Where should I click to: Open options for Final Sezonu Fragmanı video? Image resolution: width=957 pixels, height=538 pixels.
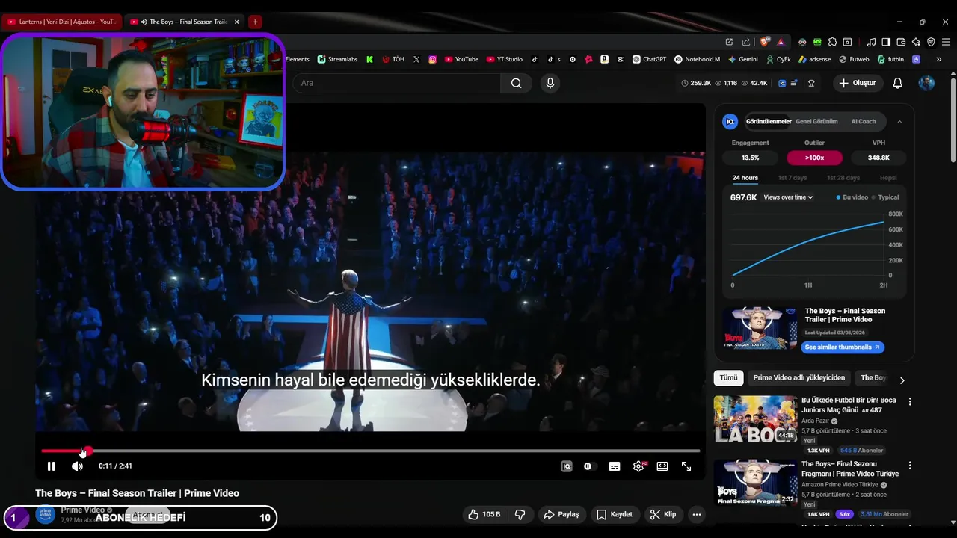tap(910, 466)
